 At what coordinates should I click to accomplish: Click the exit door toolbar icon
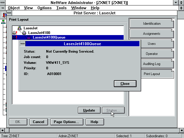click(x=4, y=15)
